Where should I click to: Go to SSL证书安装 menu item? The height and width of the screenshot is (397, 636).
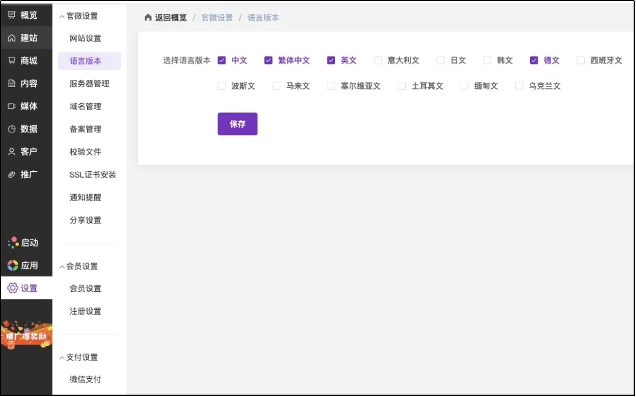click(x=92, y=175)
